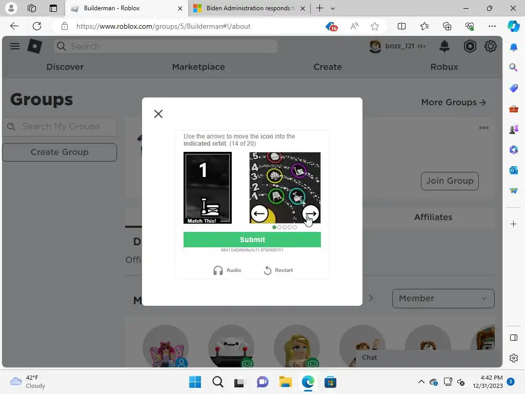Viewport: 525px width, 394px height.
Task: Open the Robux balance icon
Action: click(470, 46)
